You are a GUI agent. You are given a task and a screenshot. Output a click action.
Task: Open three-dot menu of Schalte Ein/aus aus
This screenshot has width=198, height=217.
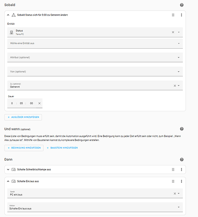tap(182, 181)
